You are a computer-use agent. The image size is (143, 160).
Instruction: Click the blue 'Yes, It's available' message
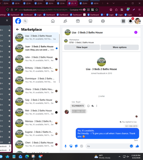coord(107,133)
